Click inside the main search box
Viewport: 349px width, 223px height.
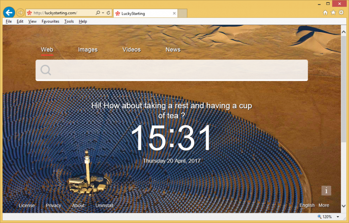[177, 70]
